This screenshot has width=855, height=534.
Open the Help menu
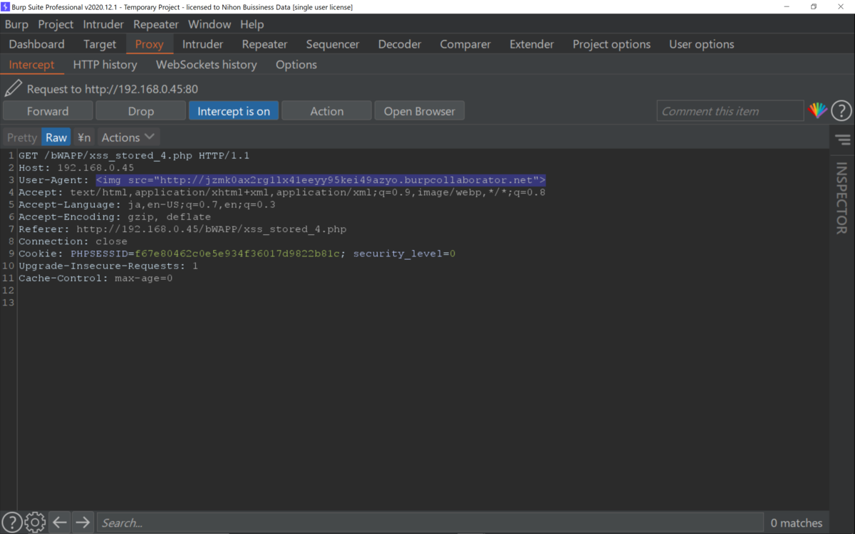(x=252, y=24)
